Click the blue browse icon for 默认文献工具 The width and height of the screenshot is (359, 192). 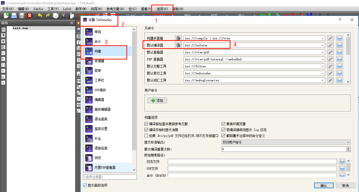click(x=340, y=66)
